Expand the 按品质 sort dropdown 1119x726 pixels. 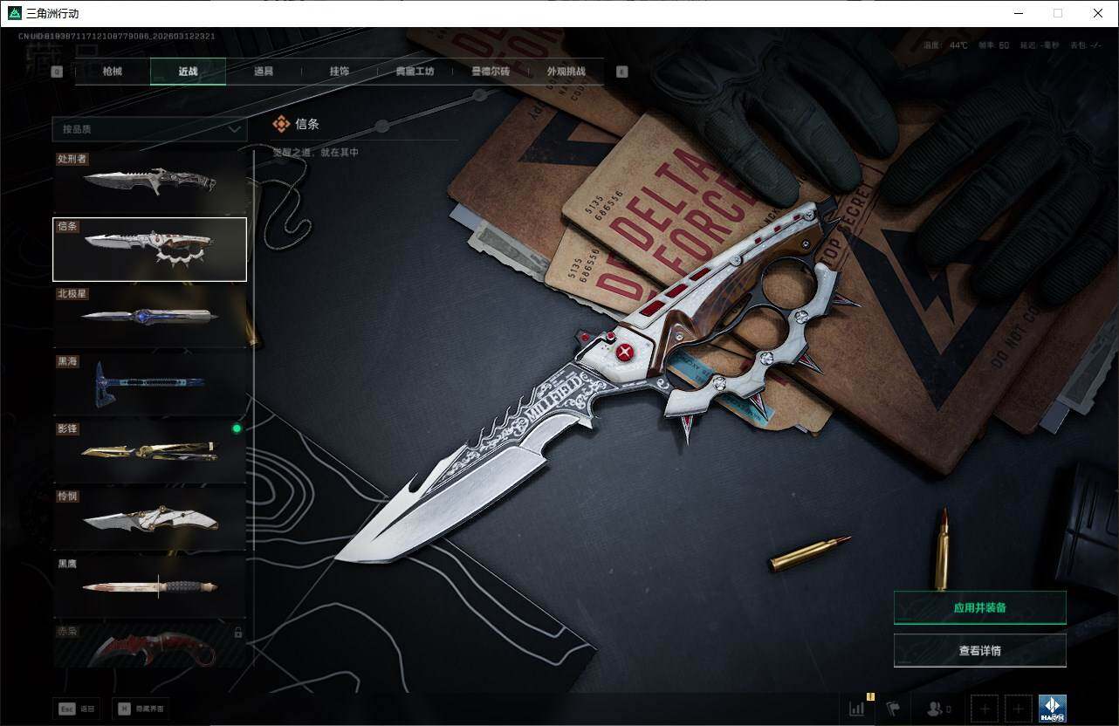click(x=149, y=129)
